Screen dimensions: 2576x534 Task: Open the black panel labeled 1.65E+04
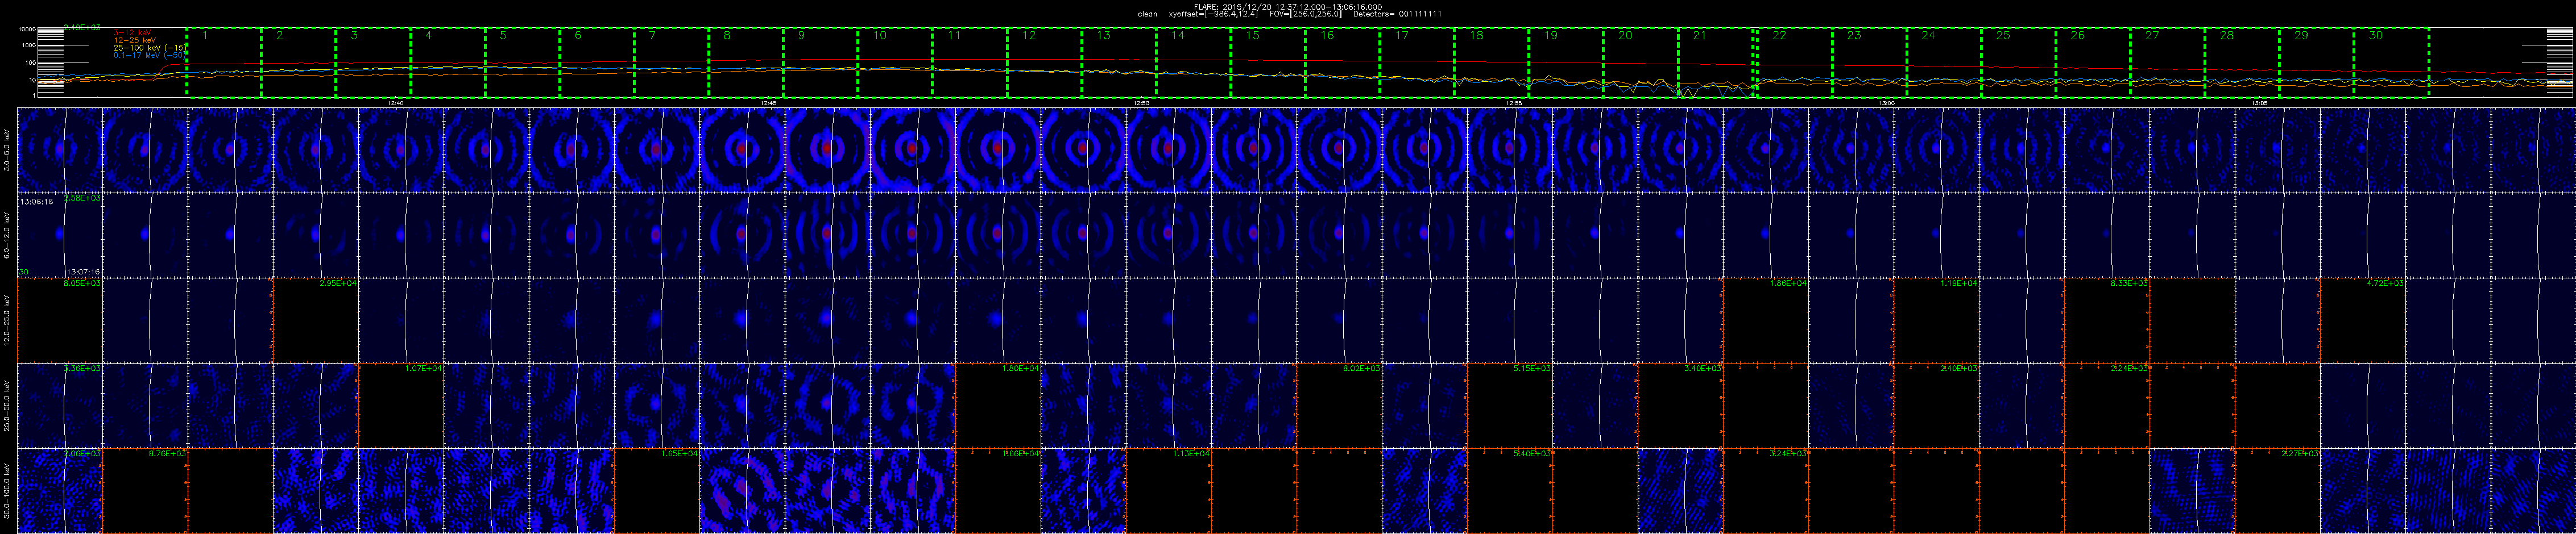coord(657,491)
